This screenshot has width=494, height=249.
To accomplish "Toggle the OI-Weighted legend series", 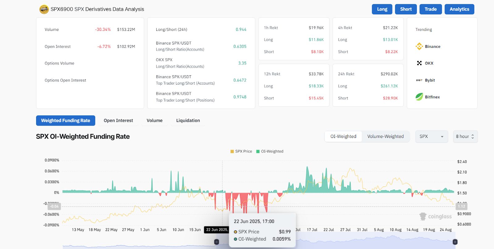I will click(270, 151).
